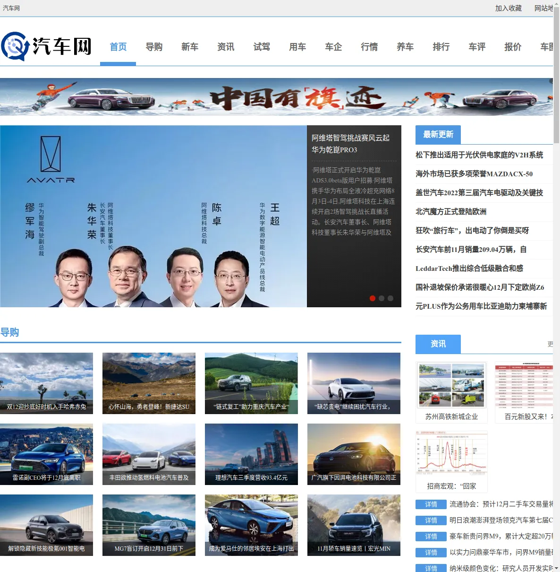Open 行情 in the navigation bar
Image resolution: width=560 pixels, height=572 pixels.
click(369, 47)
